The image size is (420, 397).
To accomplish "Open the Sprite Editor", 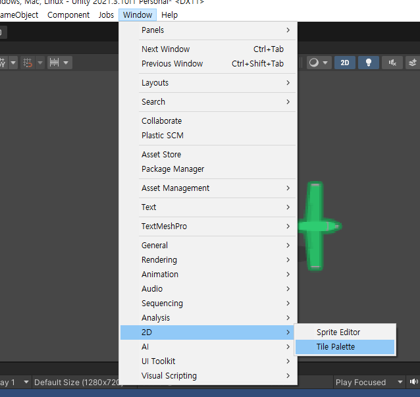I will point(345,332).
